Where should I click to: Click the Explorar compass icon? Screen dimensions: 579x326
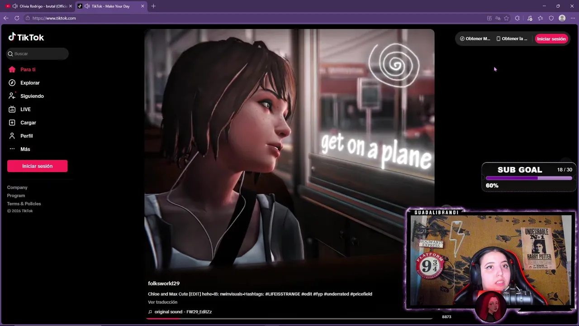point(12,83)
